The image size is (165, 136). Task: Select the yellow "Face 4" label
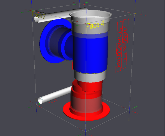(95, 25)
